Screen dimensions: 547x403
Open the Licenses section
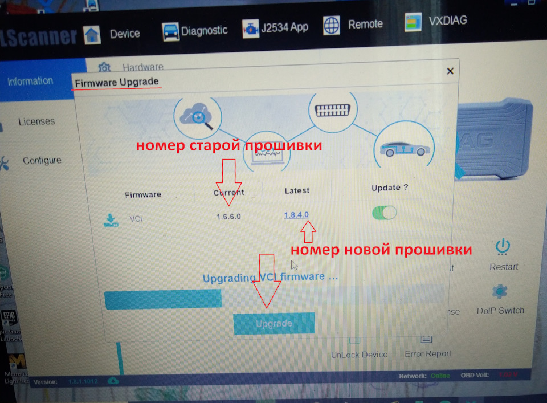point(38,121)
